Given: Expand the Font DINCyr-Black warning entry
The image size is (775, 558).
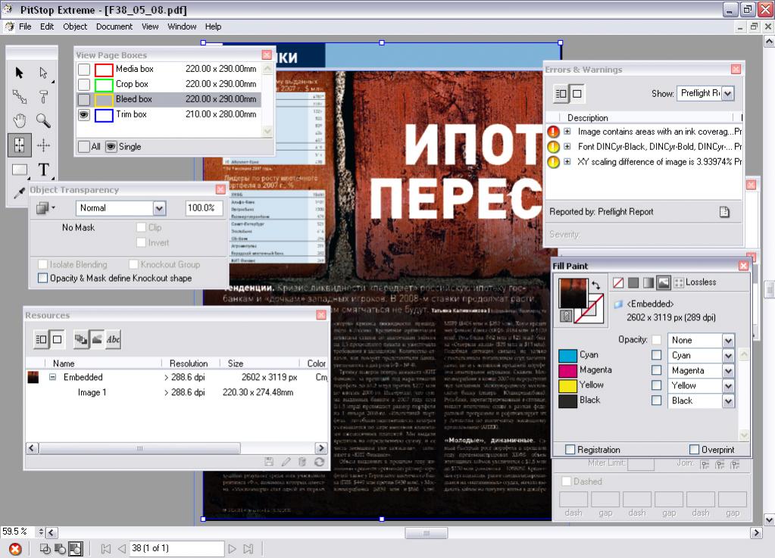Looking at the screenshot, I should coord(567,146).
